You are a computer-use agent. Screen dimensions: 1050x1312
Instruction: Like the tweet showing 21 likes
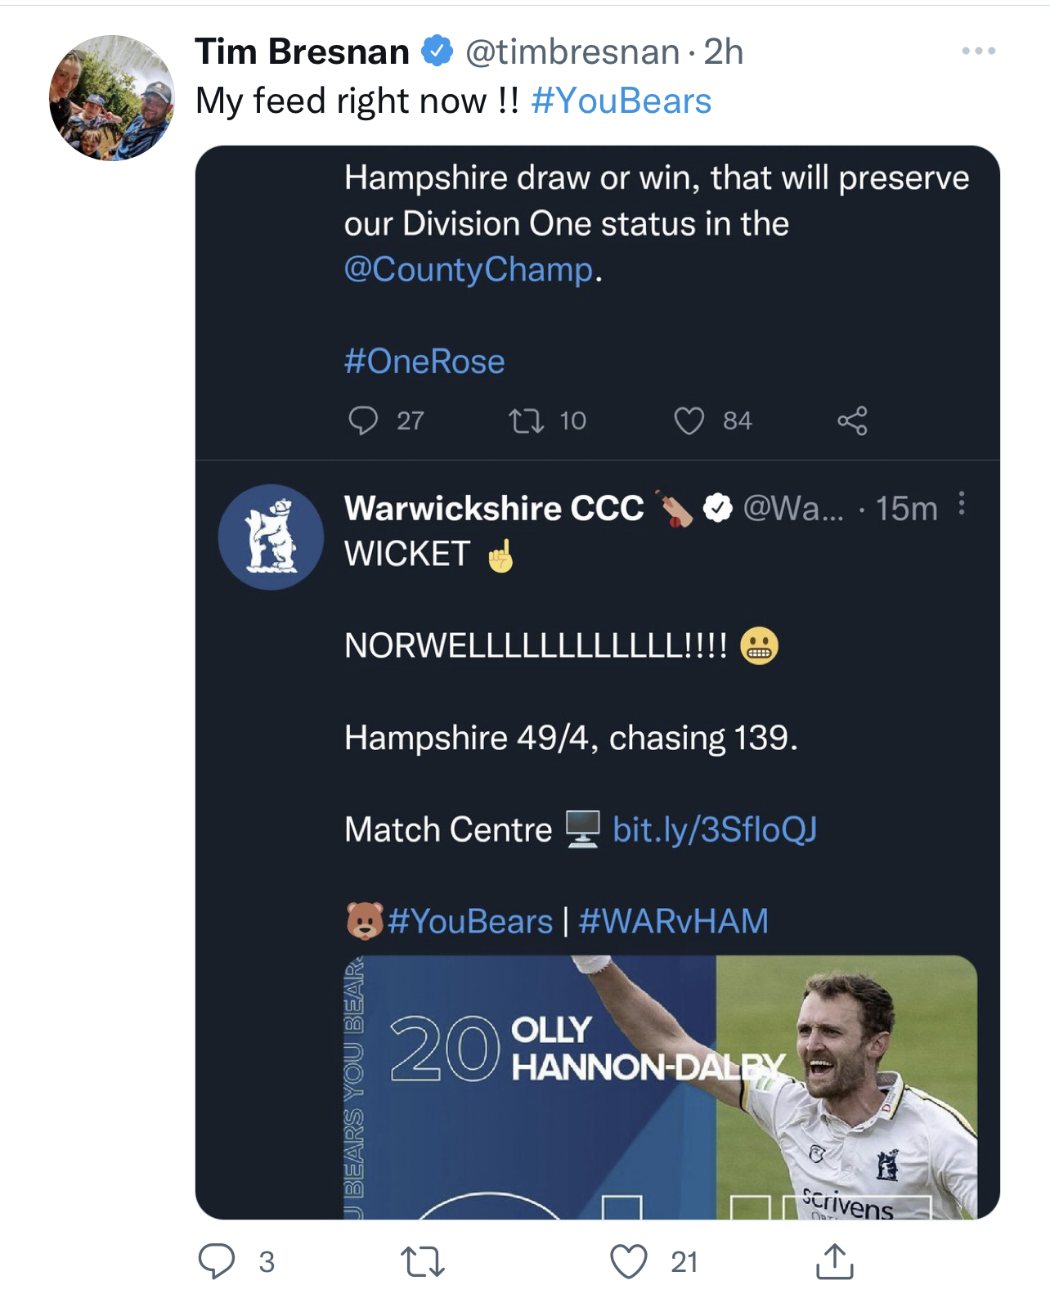point(629,1261)
